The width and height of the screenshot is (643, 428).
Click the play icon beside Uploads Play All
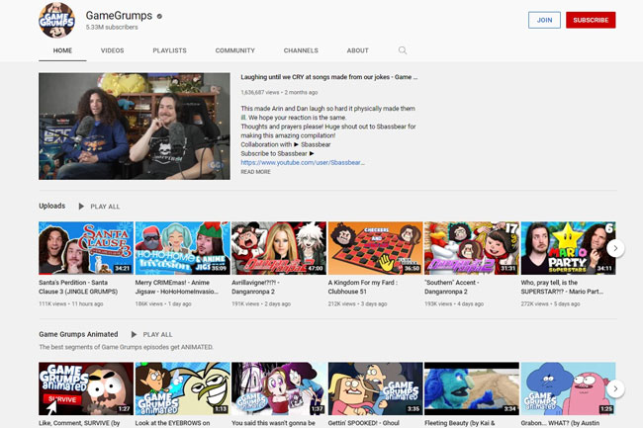pyautogui.click(x=81, y=207)
